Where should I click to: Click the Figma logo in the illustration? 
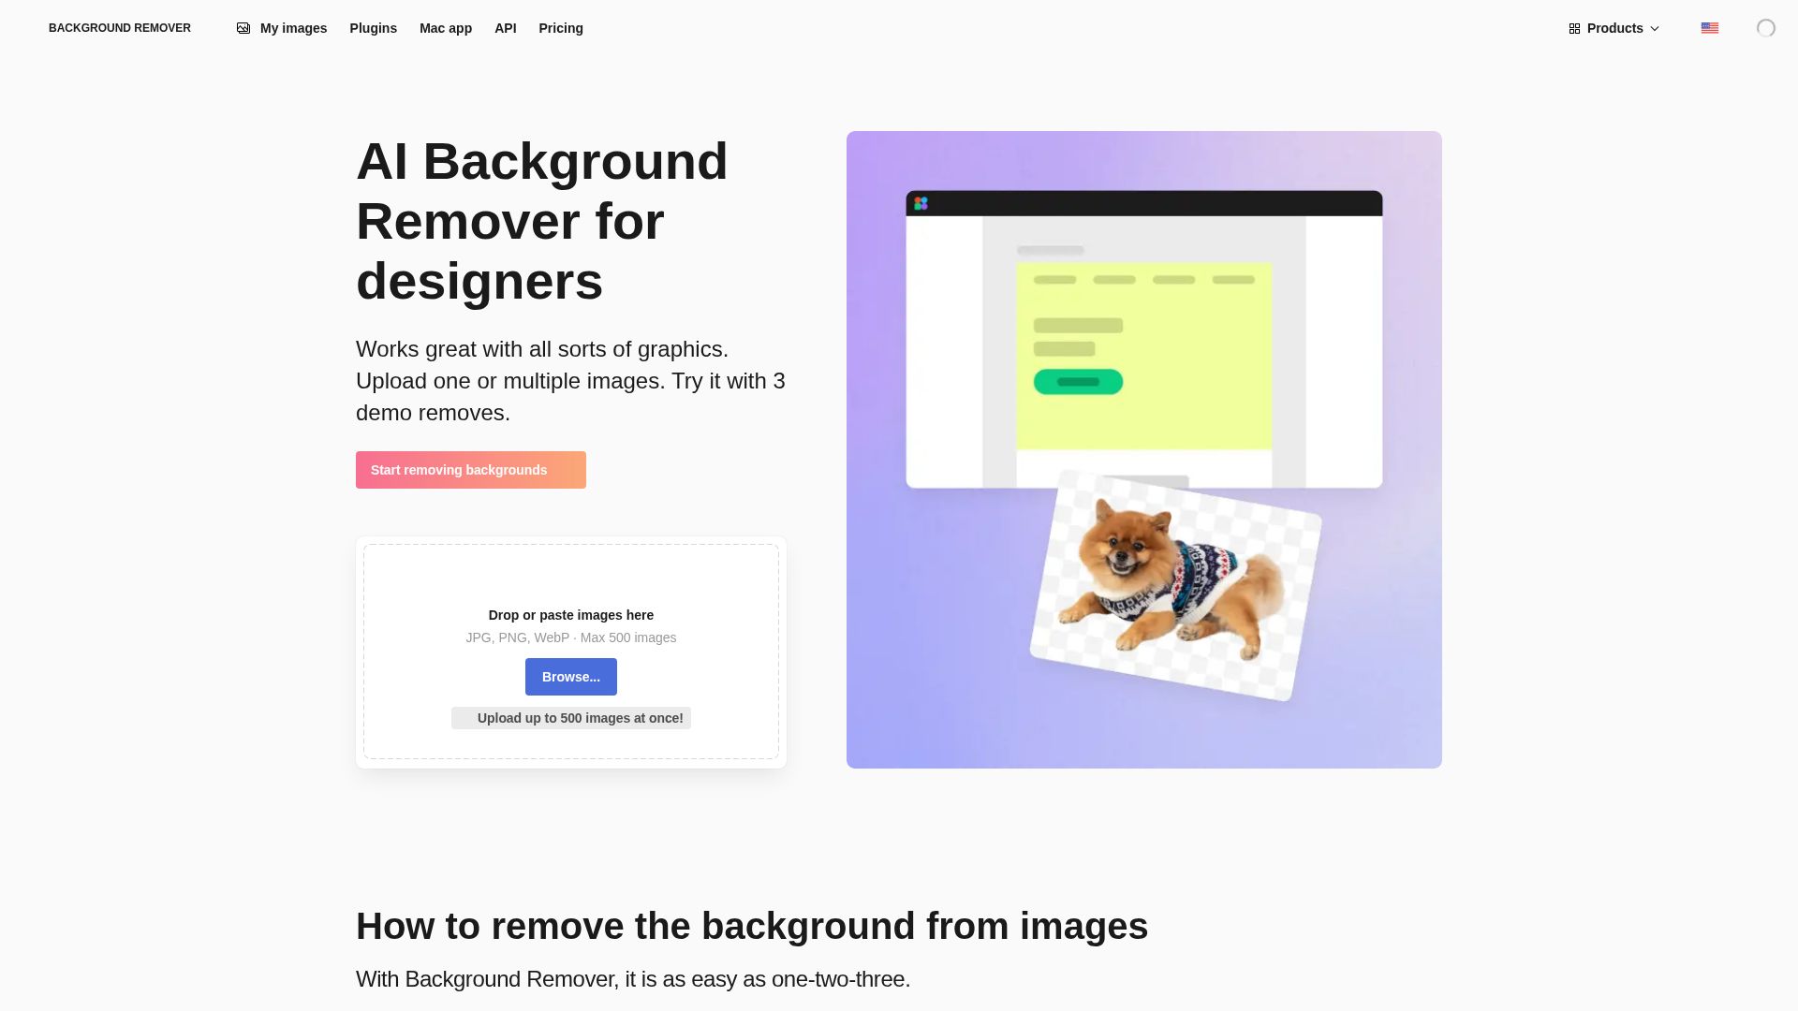tap(921, 203)
